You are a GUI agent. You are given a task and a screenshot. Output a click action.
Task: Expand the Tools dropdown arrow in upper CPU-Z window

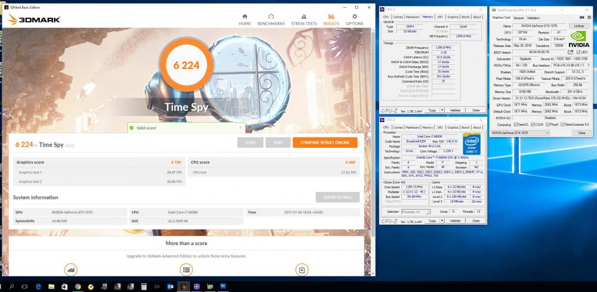(441, 110)
